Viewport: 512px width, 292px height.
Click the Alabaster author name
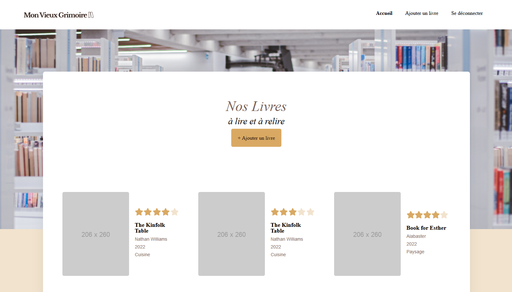416,236
